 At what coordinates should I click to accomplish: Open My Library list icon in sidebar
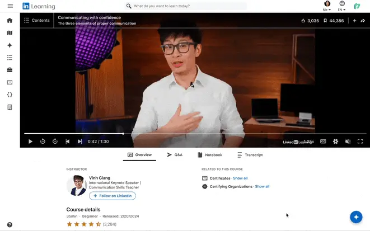point(10,58)
